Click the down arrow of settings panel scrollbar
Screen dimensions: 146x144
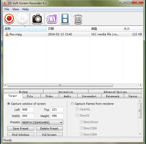coord(140,134)
